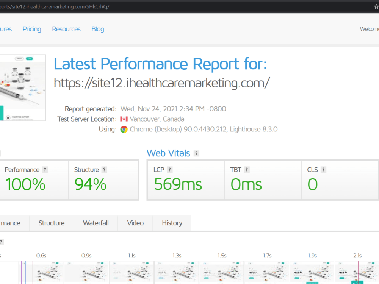Open help icon beside TBT metric
Screen dimensions: 379x284
pyautogui.click(x=247, y=170)
